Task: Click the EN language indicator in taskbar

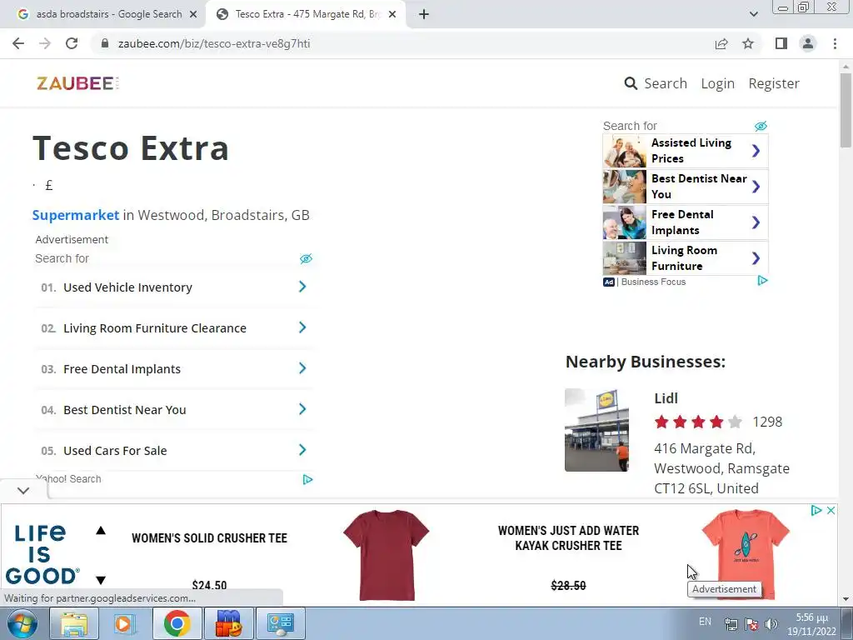Action: coord(705,622)
